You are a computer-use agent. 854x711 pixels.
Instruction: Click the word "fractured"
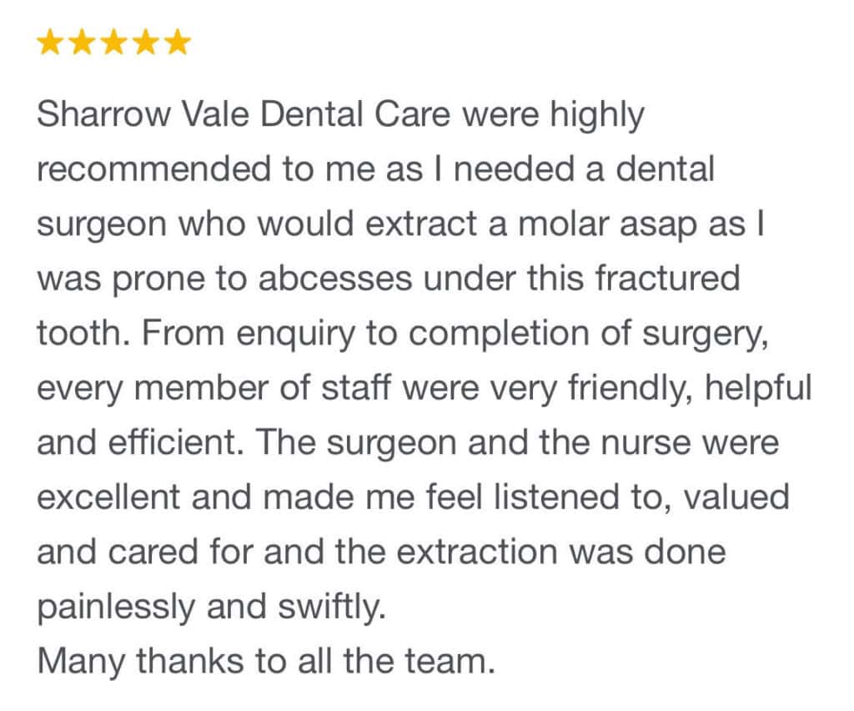(666, 278)
